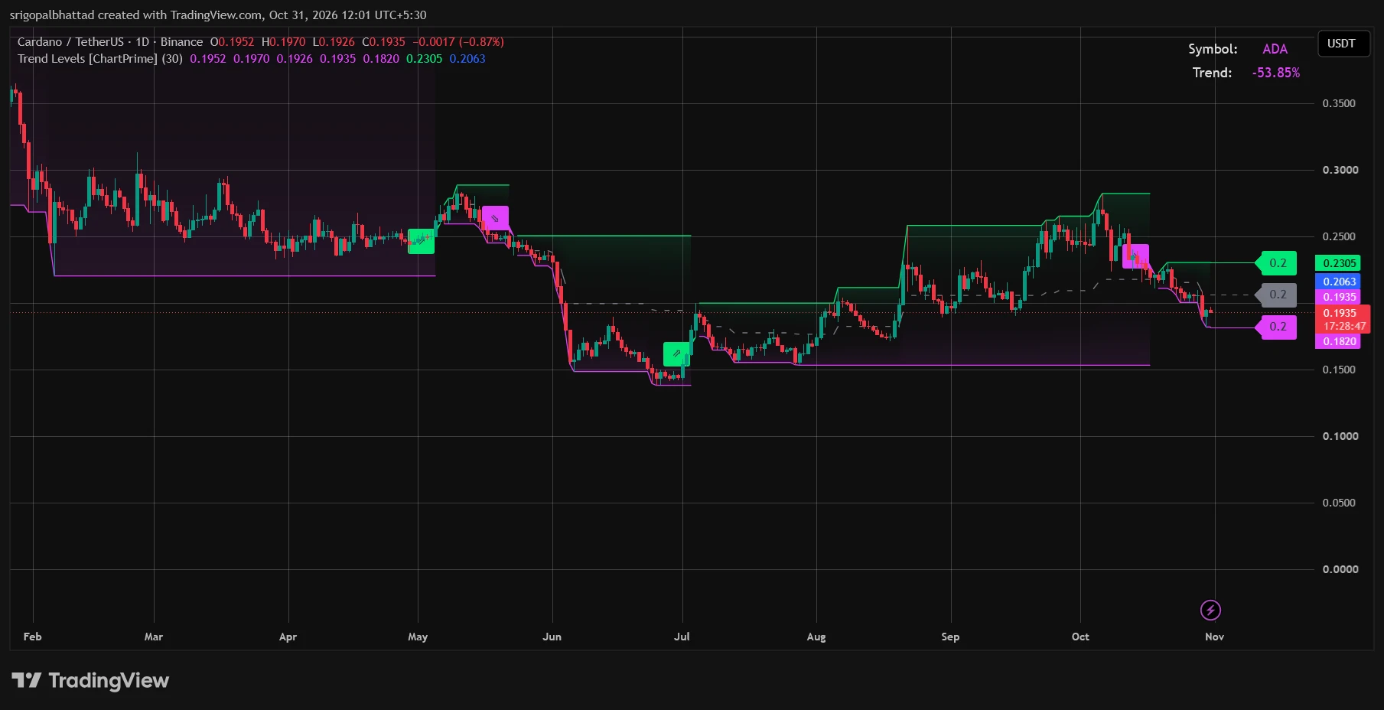The image size is (1384, 710).
Task: Click the lightning bolt icon near Nov
Action: pyautogui.click(x=1210, y=610)
